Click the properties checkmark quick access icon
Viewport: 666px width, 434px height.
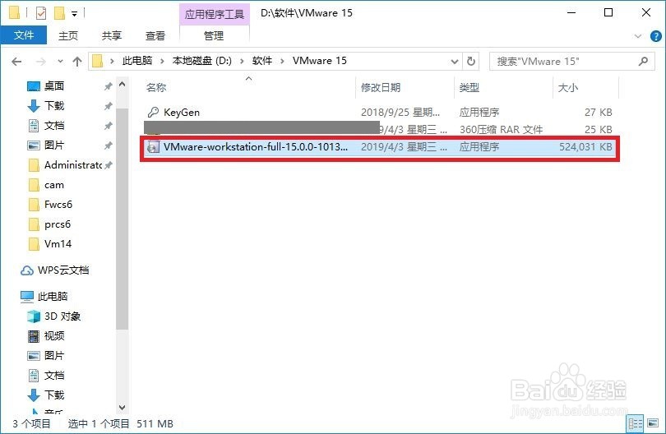(x=41, y=14)
